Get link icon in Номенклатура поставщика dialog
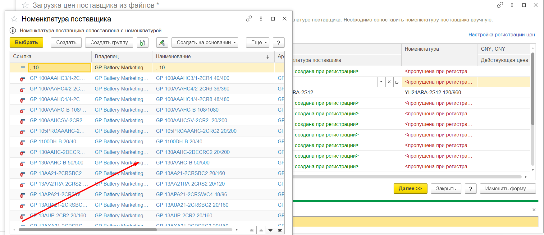Viewport: 544px width, 235px height. coord(249,19)
